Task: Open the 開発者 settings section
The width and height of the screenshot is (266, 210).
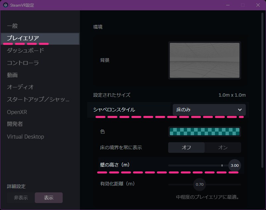Action: (15, 124)
